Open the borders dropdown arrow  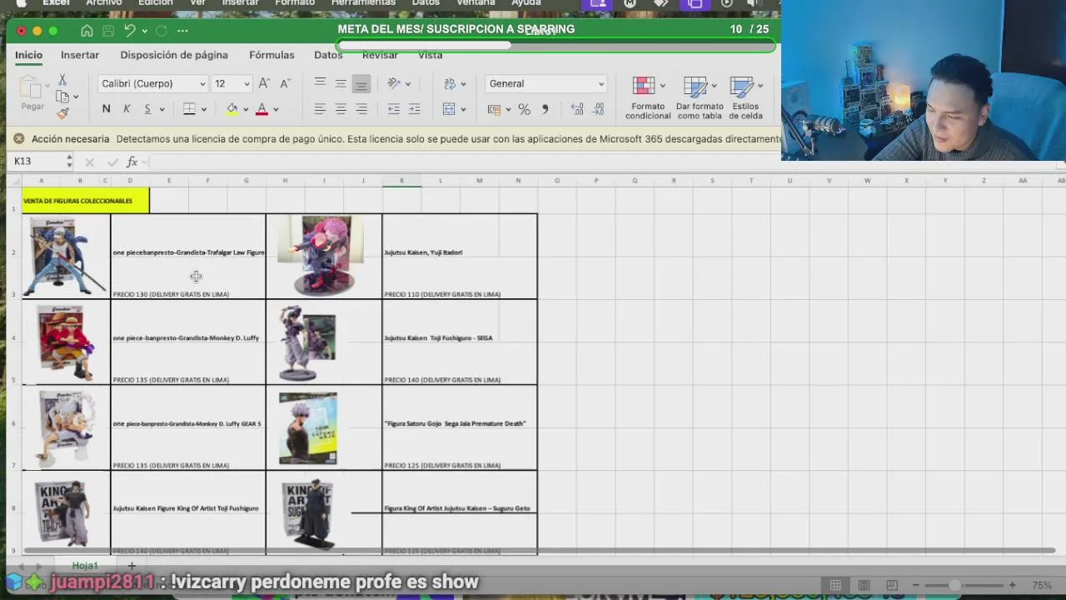(x=203, y=109)
